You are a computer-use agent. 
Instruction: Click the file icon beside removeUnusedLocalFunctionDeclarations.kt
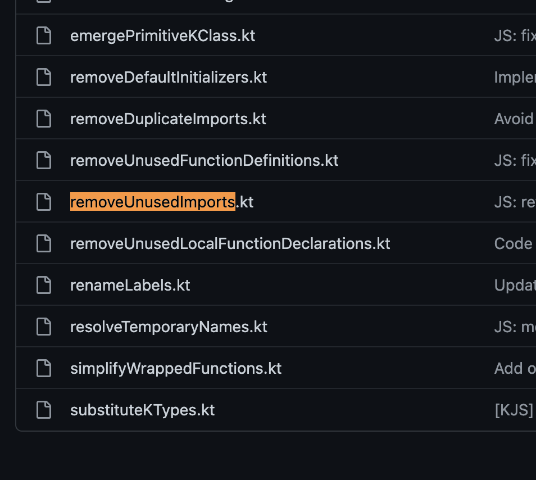[x=43, y=243]
